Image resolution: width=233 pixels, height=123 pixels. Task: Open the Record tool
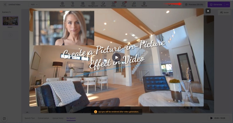coord(144,4)
